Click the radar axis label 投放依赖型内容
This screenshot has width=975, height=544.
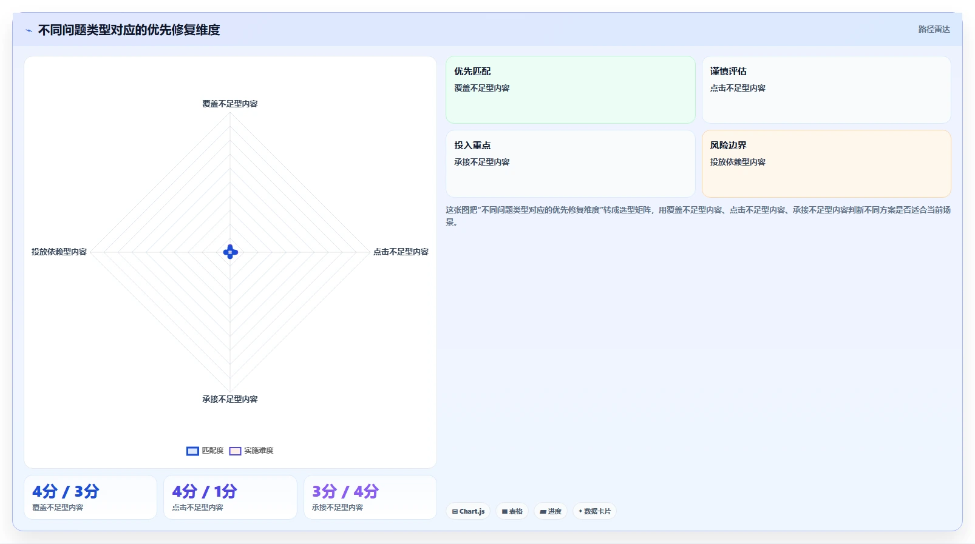(59, 252)
